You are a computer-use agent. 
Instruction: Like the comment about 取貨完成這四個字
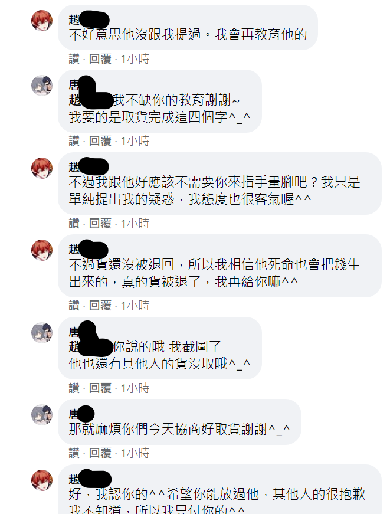pos(74,141)
